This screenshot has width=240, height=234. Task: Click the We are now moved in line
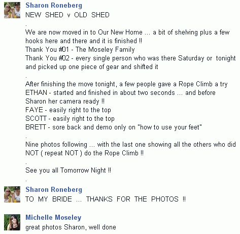(127, 32)
